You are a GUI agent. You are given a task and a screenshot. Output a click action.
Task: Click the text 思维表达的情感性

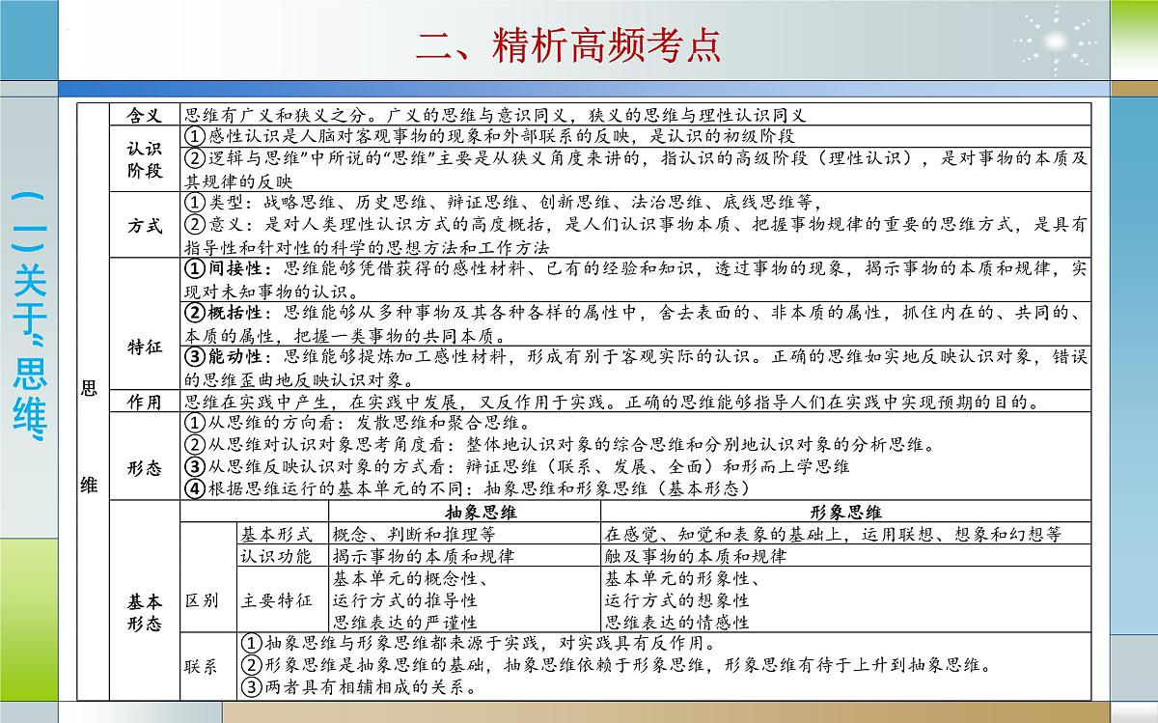pos(677,623)
